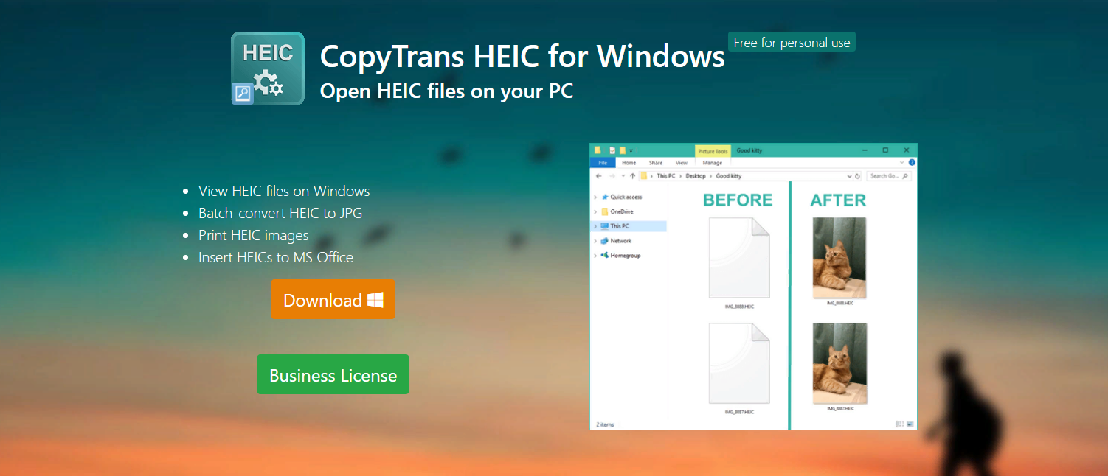1108x476 pixels.
Task: Click the Back arrow in Explorer
Action: 598,176
